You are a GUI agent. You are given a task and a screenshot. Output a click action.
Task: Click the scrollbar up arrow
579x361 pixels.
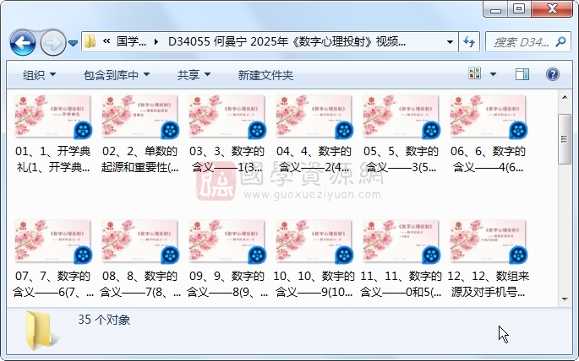[565, 97]
